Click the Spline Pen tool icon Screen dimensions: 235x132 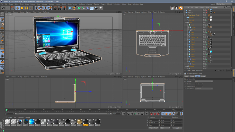click(x=74, y=8)
